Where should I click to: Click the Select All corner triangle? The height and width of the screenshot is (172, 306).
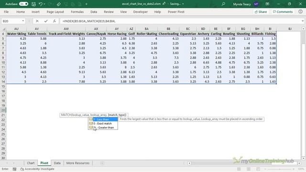click(3, 29)
